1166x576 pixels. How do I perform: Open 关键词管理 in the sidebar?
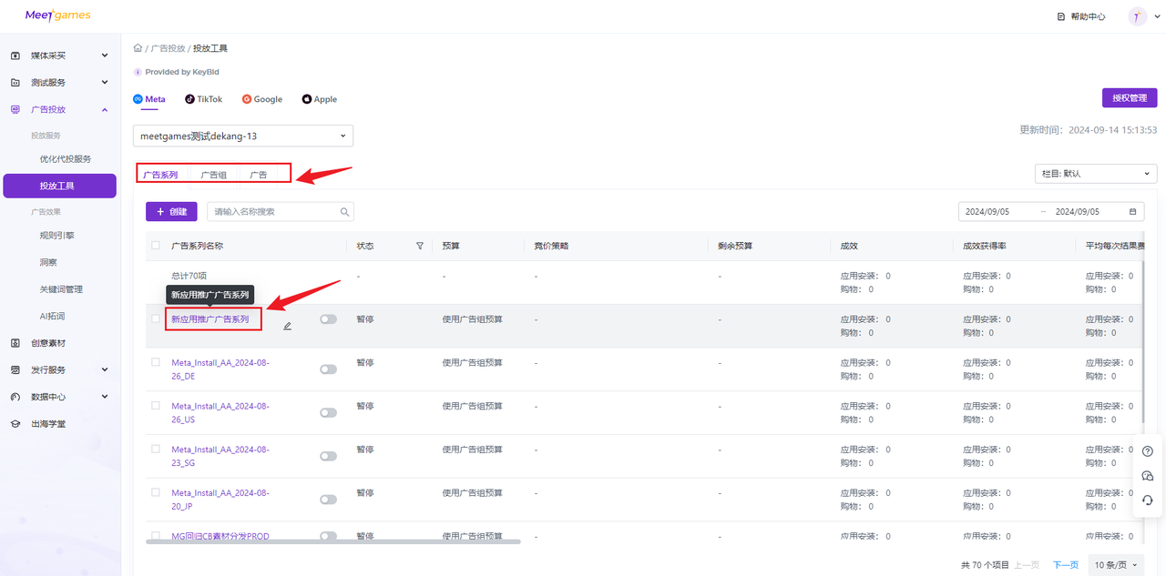(61, 289)
